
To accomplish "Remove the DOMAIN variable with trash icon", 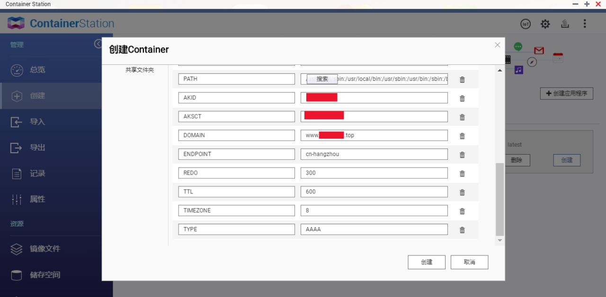I will [462, 136].
